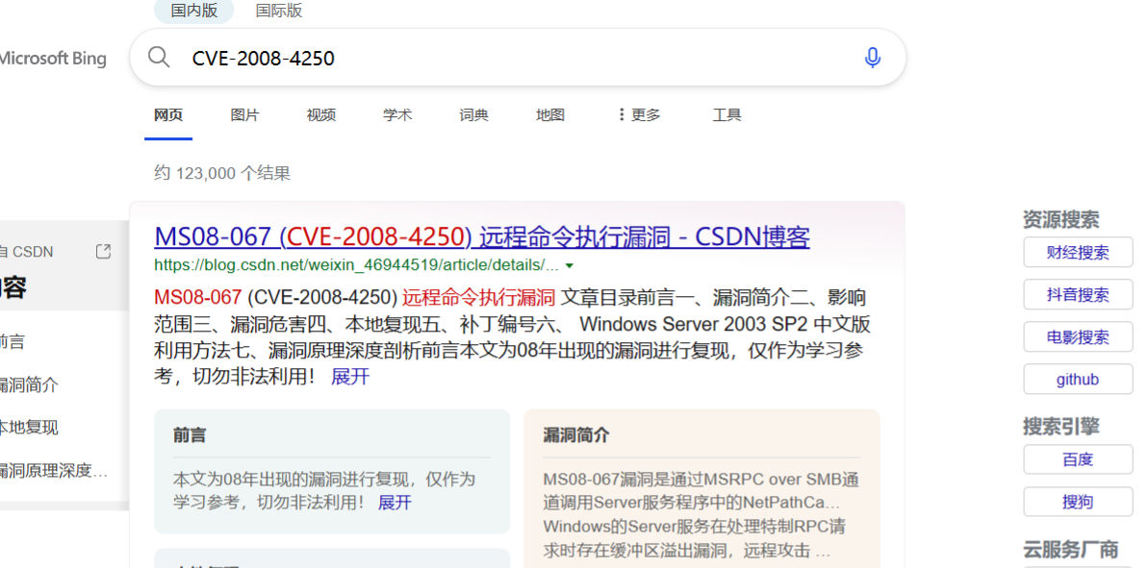Switch to 国际版 tab
Image resolution: width=1148 pixels, height=568 pixels.
click(279, 11)
